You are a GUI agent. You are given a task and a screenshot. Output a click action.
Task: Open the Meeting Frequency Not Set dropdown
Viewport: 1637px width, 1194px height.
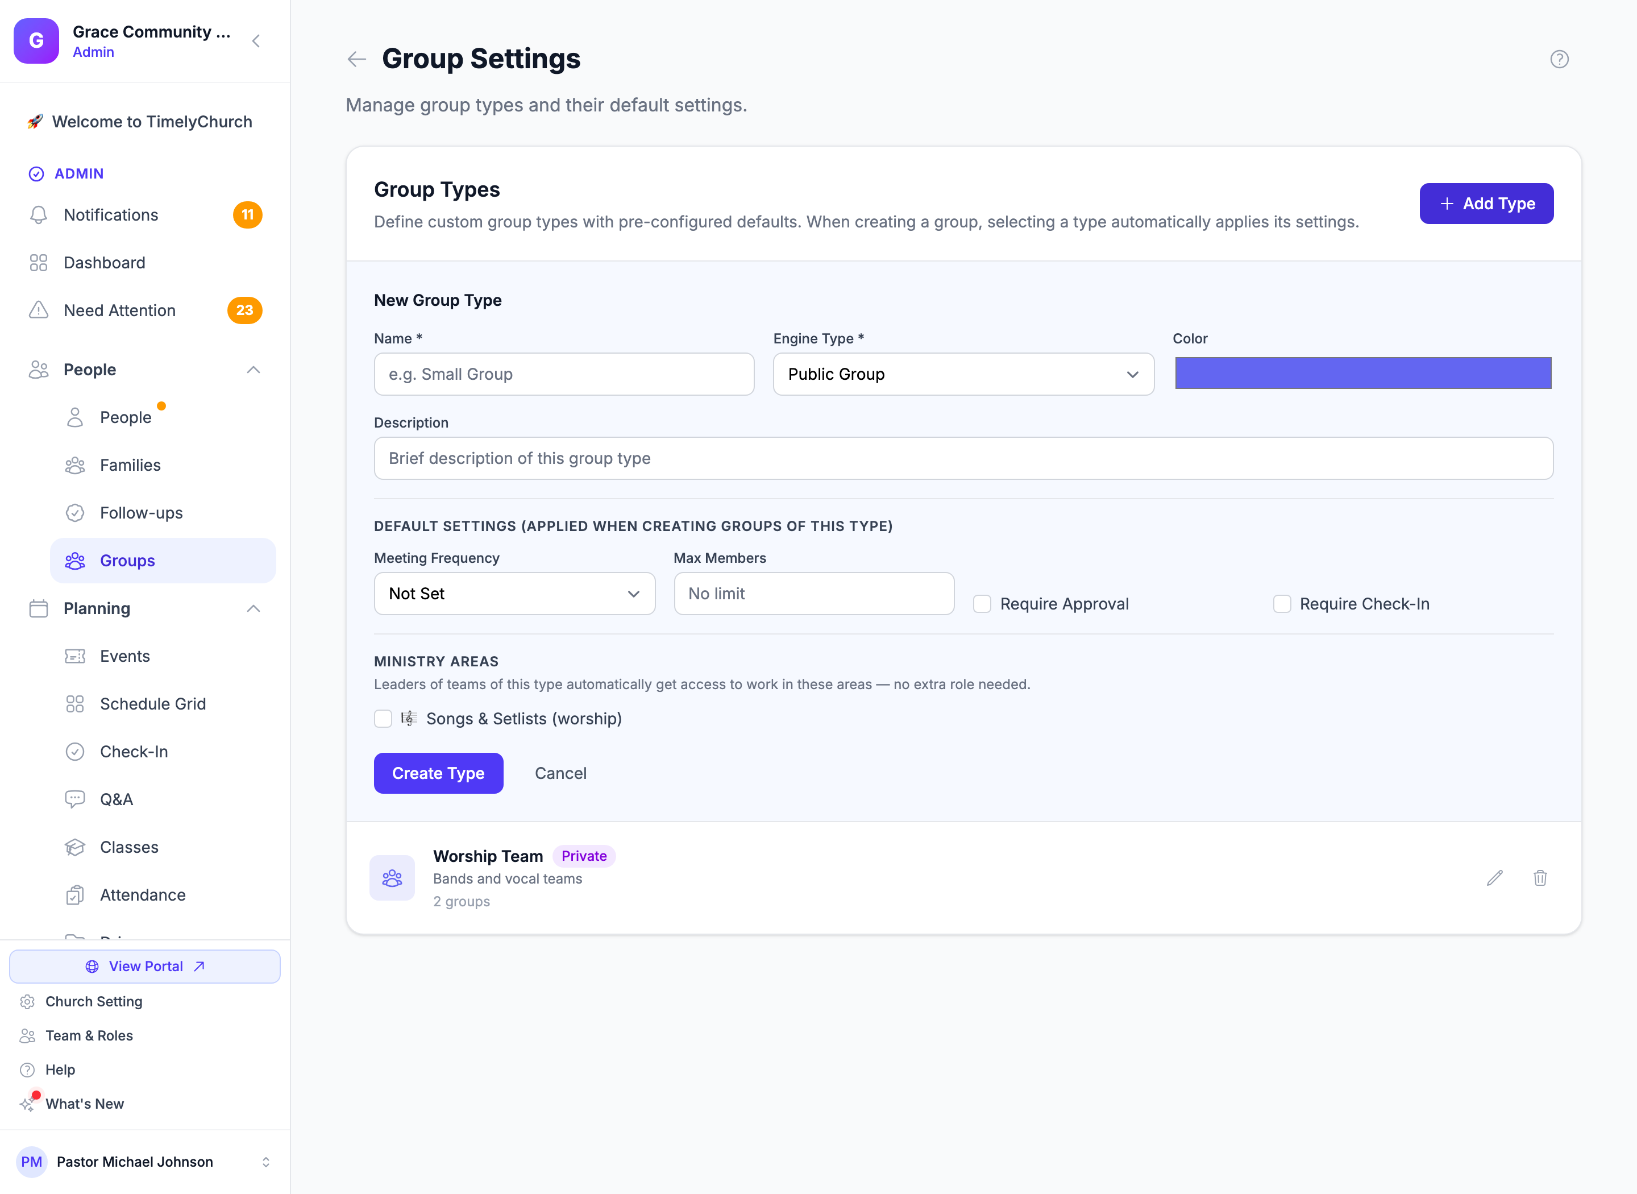click(514, 594)
